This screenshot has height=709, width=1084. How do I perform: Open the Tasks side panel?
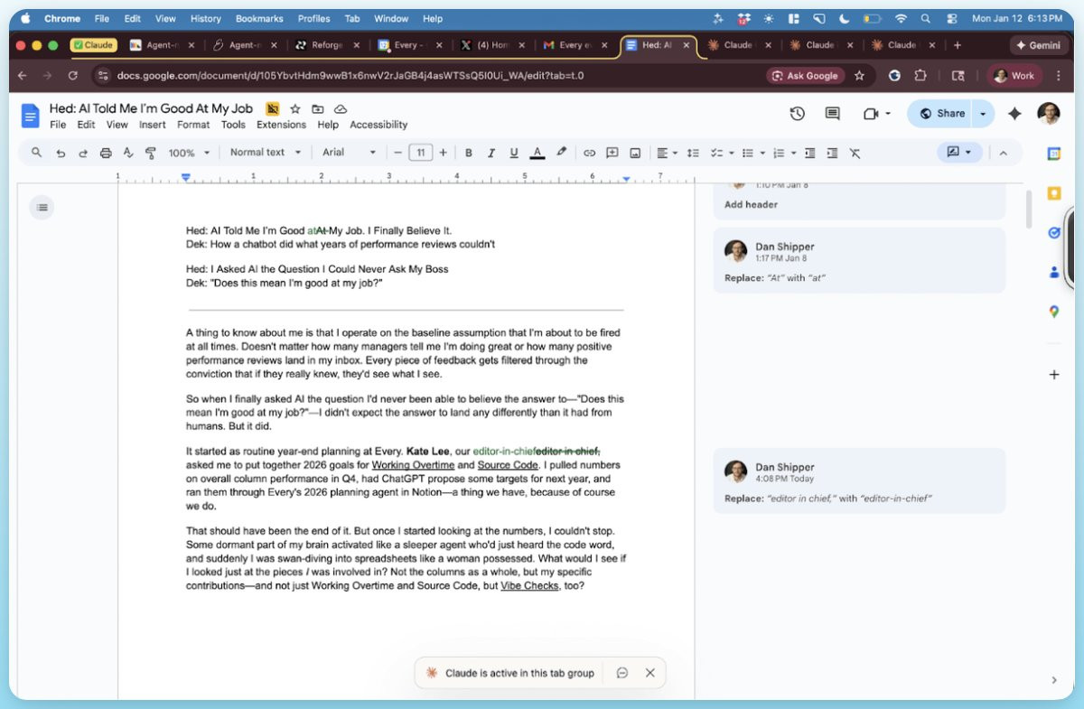[1053, 233]
